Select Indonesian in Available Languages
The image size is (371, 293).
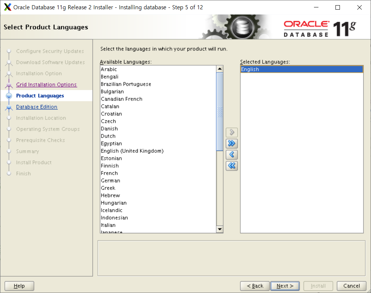158,218
